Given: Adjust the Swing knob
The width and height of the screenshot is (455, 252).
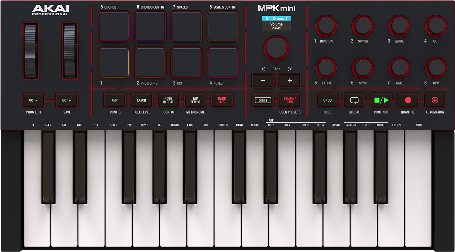Looking at the screenshot, I should (x=362, y=26).
